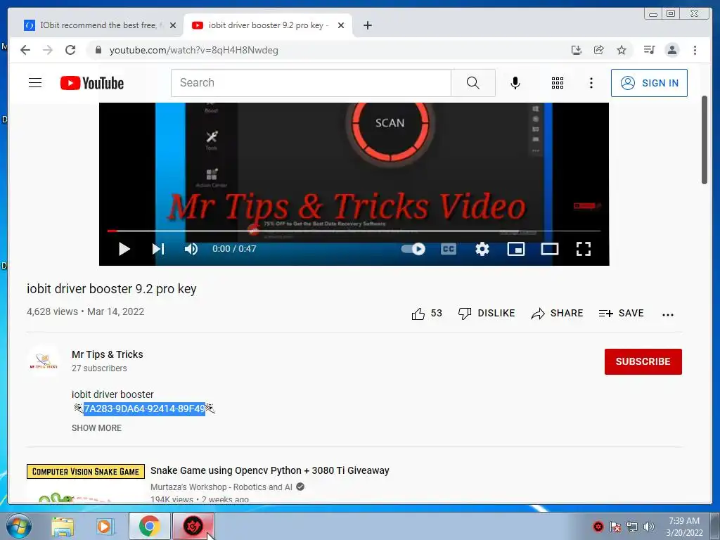Open more actions ellipsis under the video
Screen dimensions: 720x540
(x=668, y=314)
